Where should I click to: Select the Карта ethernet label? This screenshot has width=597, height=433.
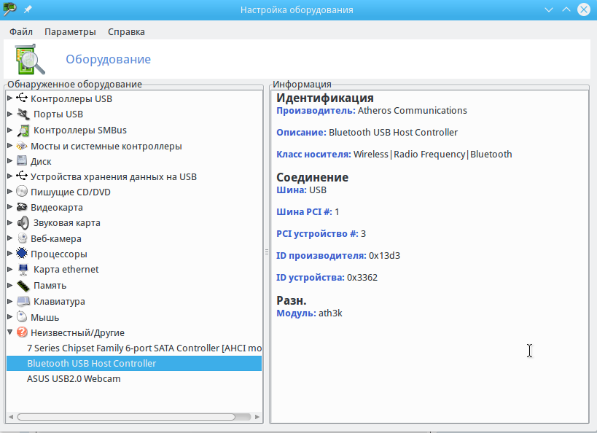coord(66,270)
